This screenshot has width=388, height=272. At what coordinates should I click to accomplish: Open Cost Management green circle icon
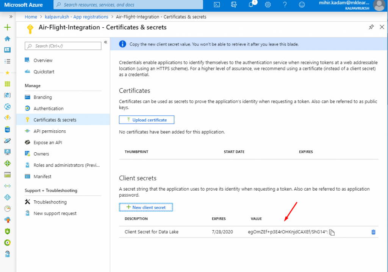pyautogui.click(x=8, y=242)
